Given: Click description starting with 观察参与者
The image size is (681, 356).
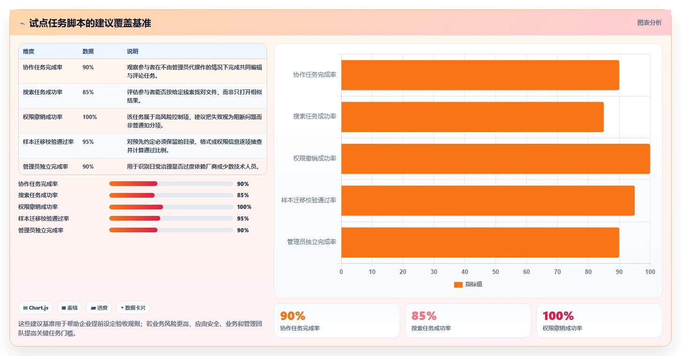Looking at the screenshot, I should (x=195, y=71).
